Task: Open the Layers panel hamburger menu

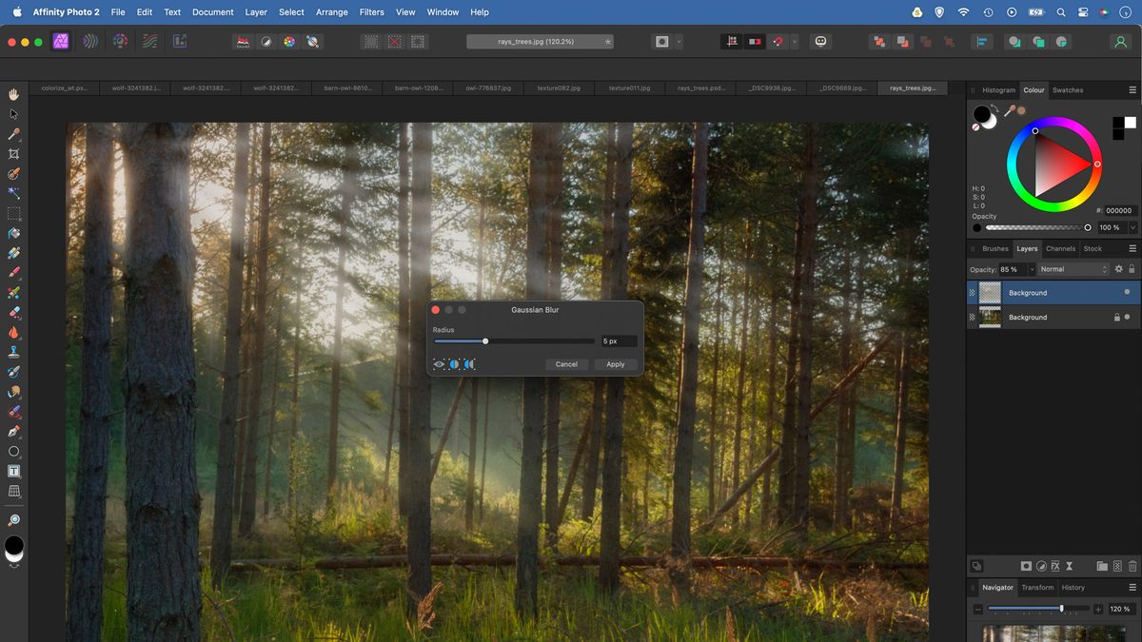Action: pos(1133,248)
